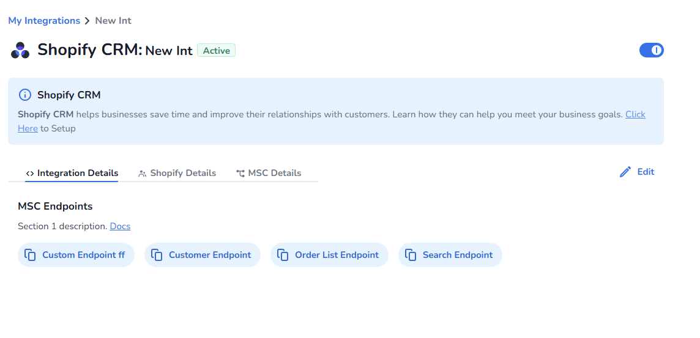Click the Shopify CRM: page title

tap(90, 50)
